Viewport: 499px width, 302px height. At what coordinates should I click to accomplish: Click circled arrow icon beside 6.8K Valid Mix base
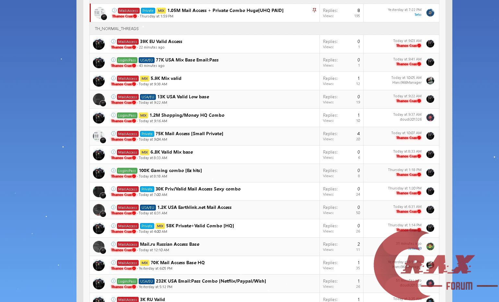click(x=113, y=152)
